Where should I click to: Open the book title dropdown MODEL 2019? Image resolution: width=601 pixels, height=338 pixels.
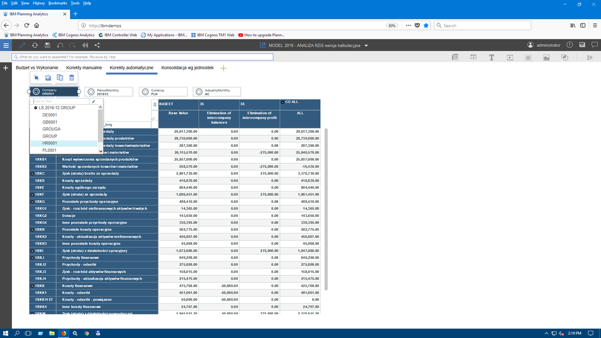pos(366,46)
